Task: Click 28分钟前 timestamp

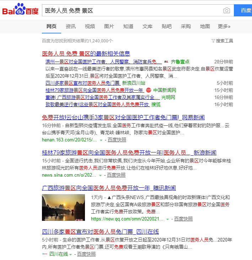Action: tap(224, 62)
